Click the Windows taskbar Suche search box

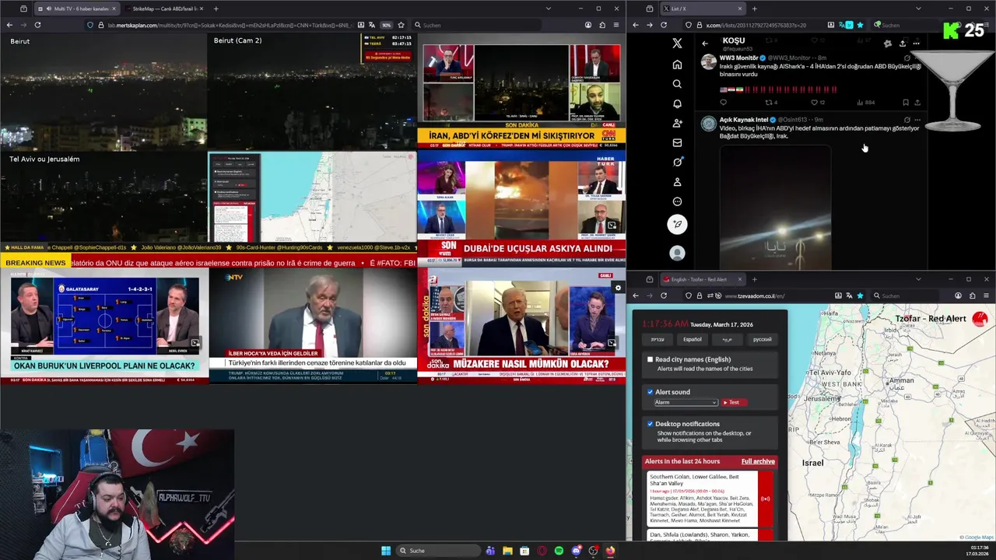tap(438, 551)
